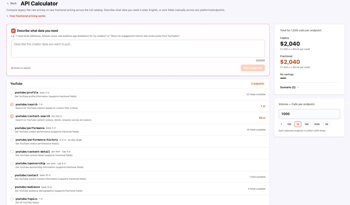The height and width of the screenshot is (205, 350).
Task: Click the Fractional $2,040 total
Action: click(x=290, y=62)
